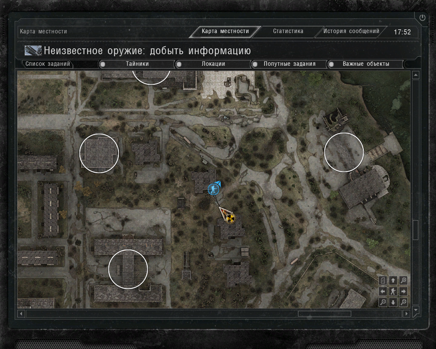Screen dimensions: 436x349
Task: Click vertical scrollbar up arrow
Action: pos(416,75)
